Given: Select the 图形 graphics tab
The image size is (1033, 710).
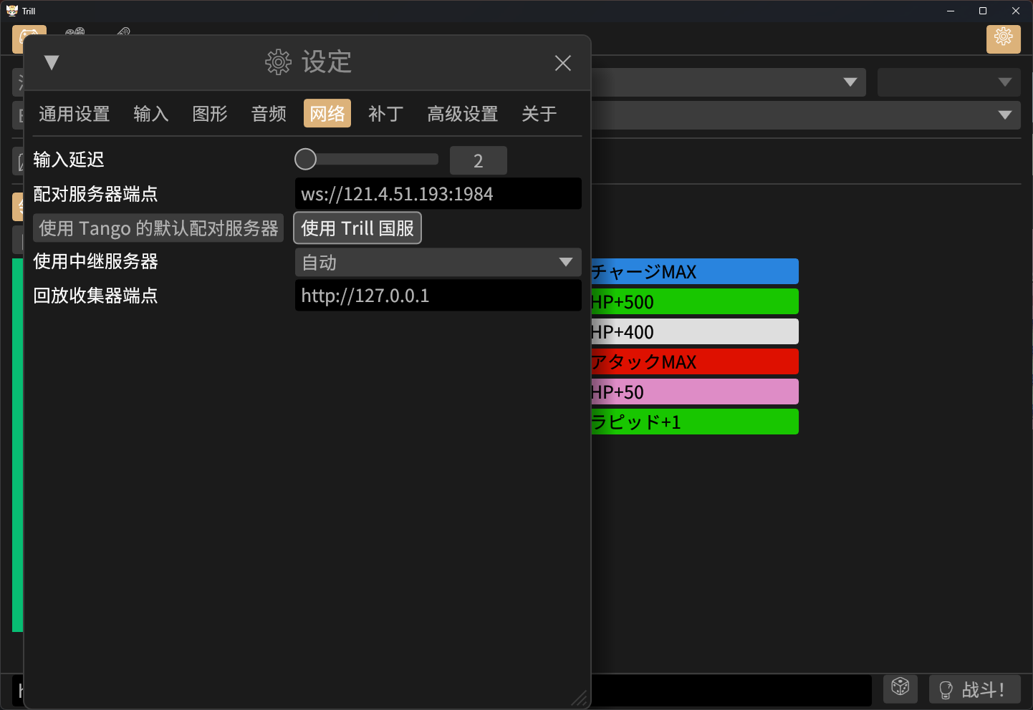Looking at the screenshot, I should 209,114.
